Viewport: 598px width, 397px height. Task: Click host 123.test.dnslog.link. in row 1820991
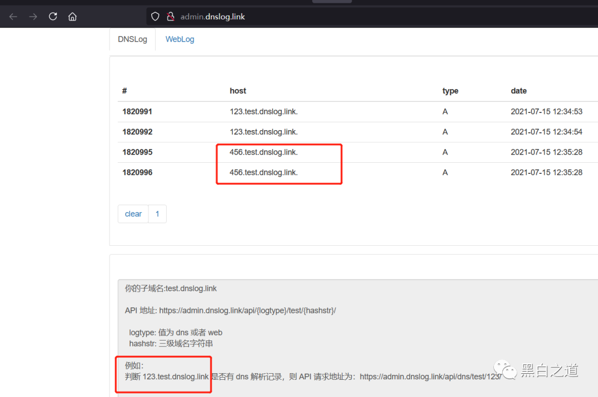pyautogui.click(x=264, y=112)
